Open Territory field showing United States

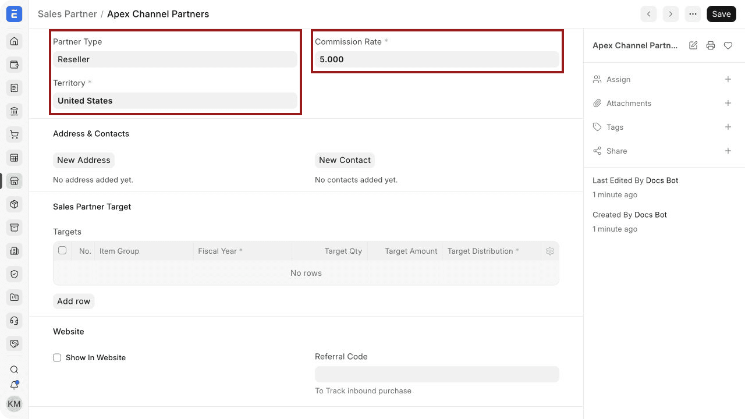point(175,101)
